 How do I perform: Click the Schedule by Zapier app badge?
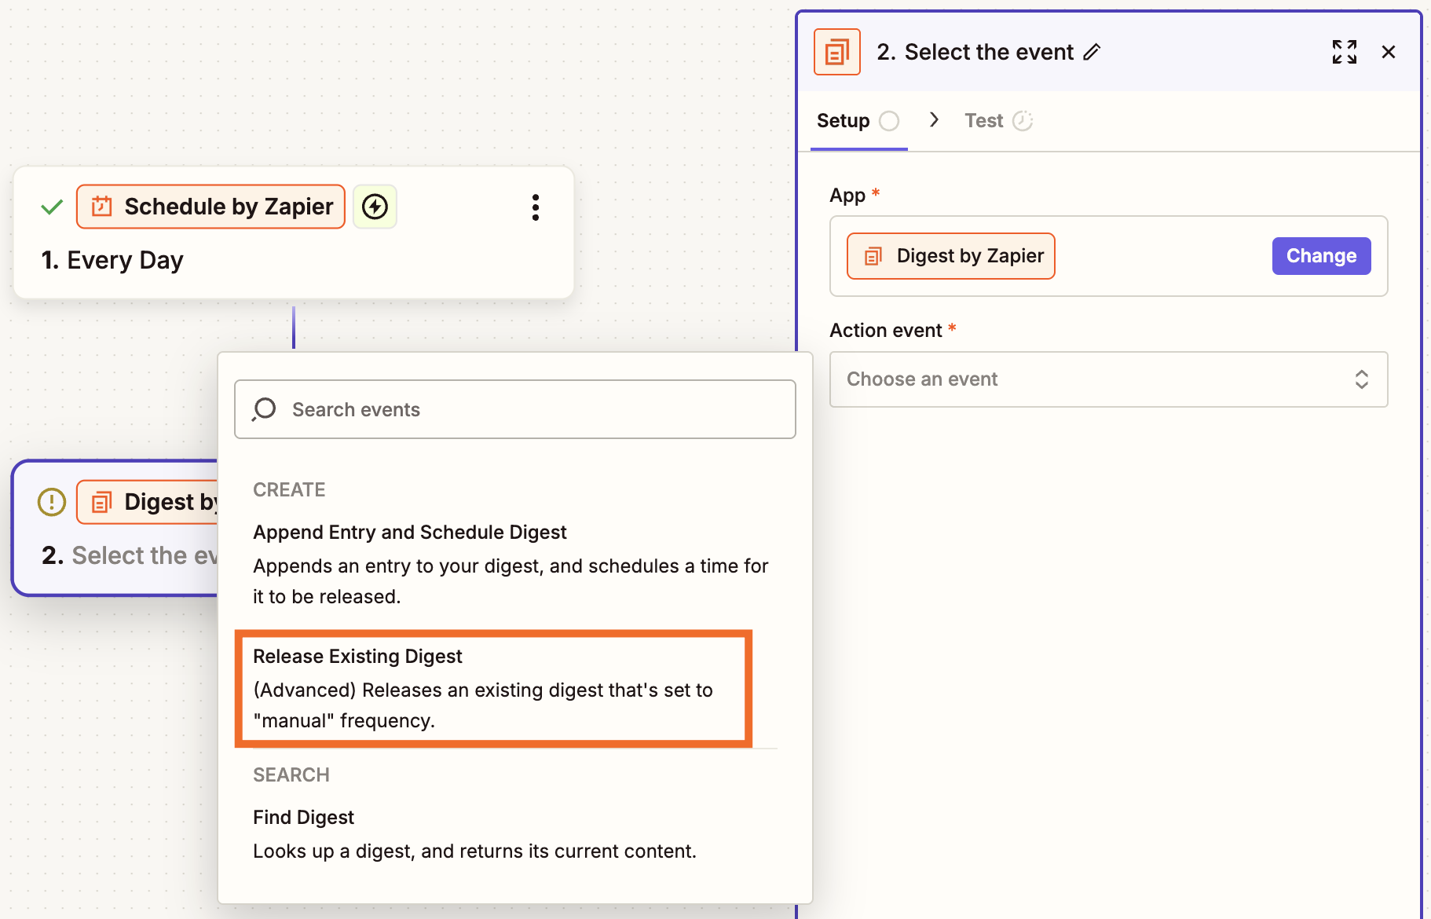pos(210,207)
